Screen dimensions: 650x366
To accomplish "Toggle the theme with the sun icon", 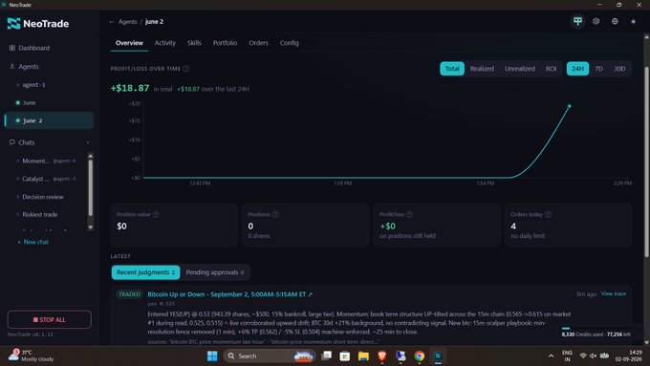I will (x=633, y=21).
